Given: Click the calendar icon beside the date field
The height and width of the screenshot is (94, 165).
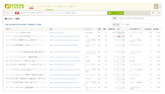Looking at the screenshot, I should point(153,13).
